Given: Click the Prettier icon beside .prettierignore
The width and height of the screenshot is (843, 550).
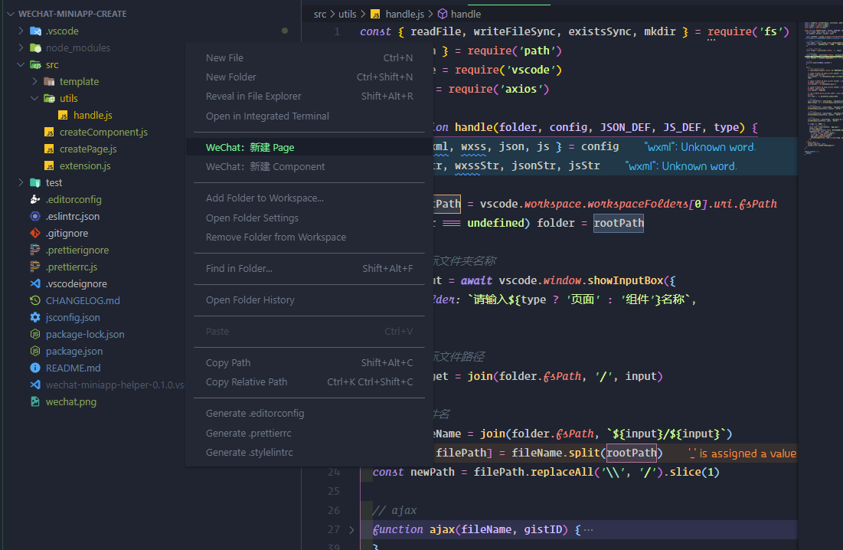Looking at the screenshot, I should (x=35, y=250).
